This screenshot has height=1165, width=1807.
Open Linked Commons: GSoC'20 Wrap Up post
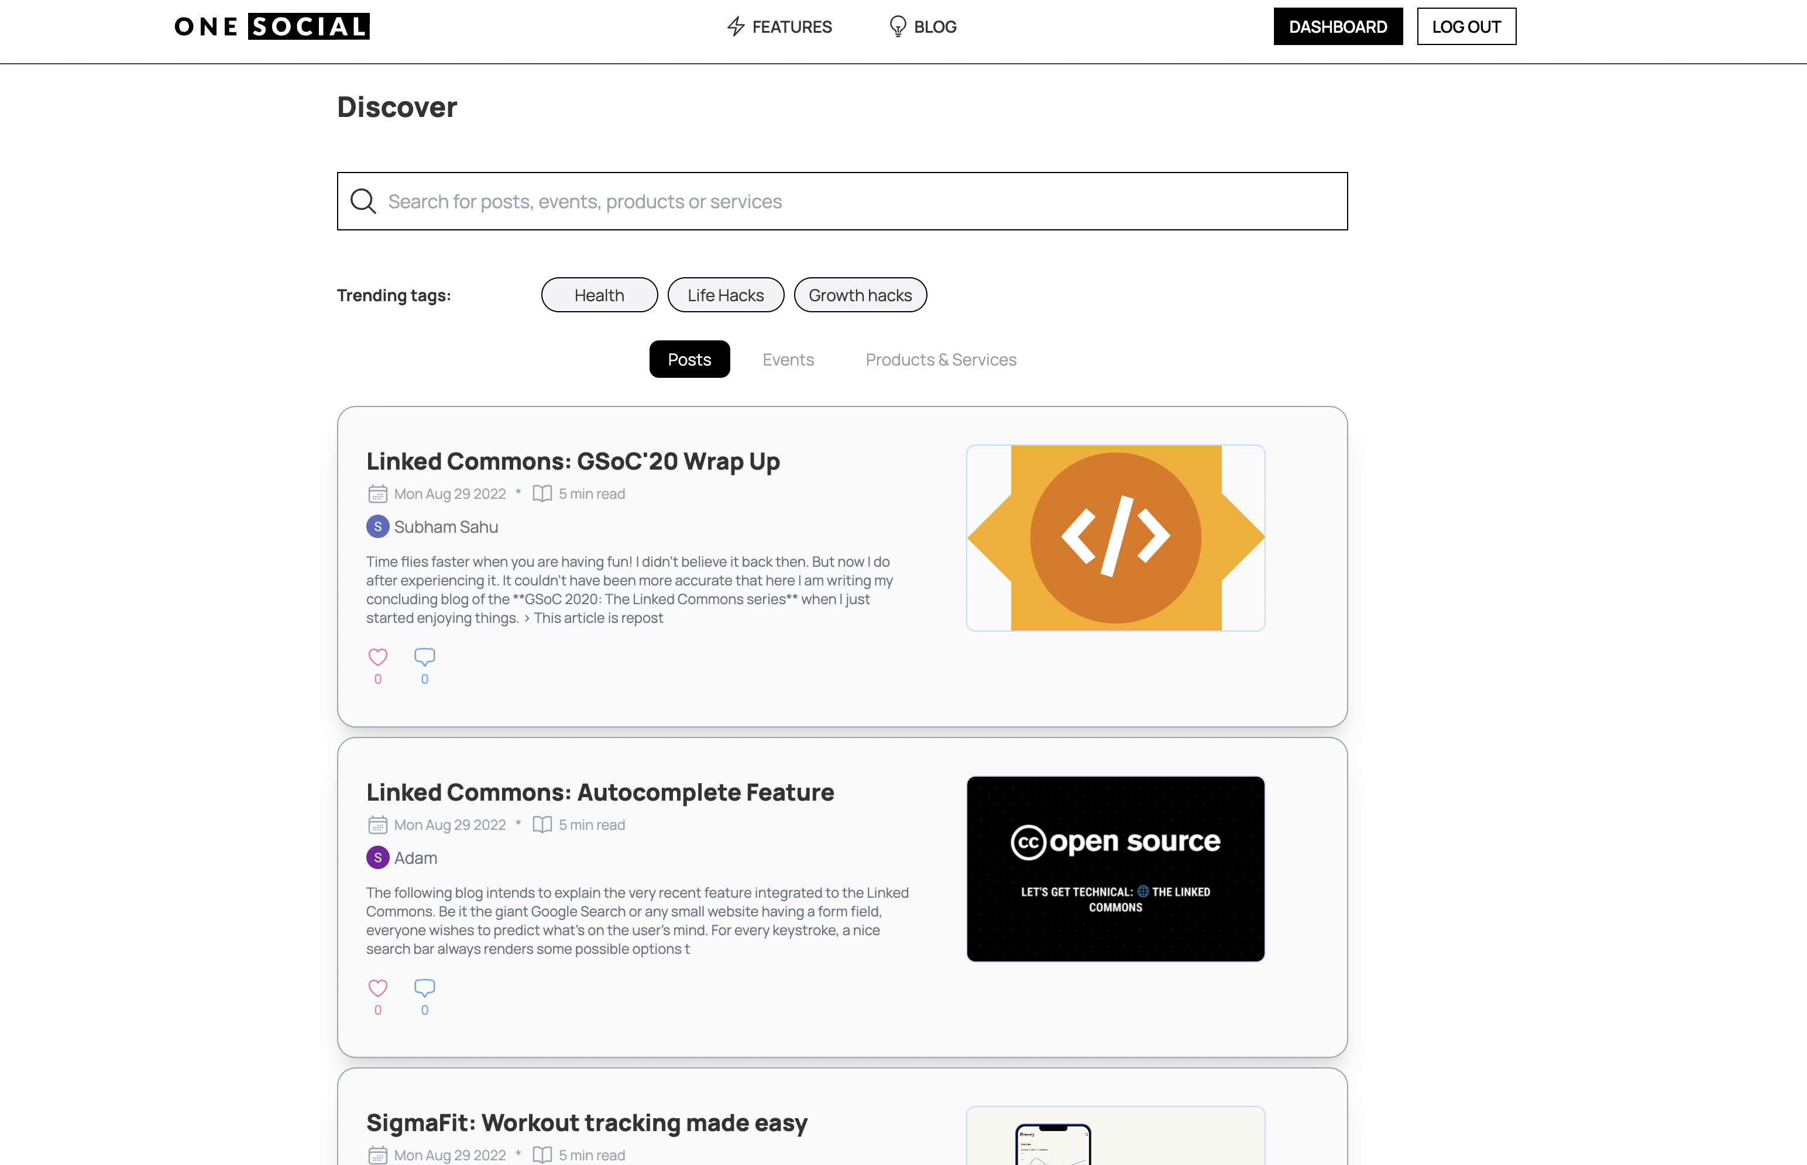click(573, 461)
